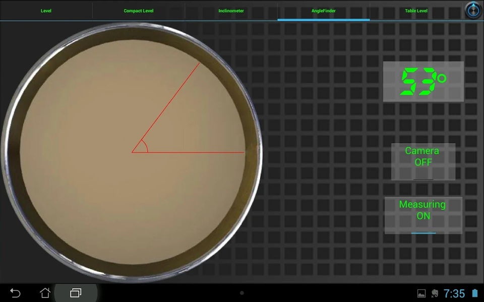The width and height of the screenshot is (484, 302).
Task: Tap the Evernote elephant notification icon
Action: pos(435,293)
